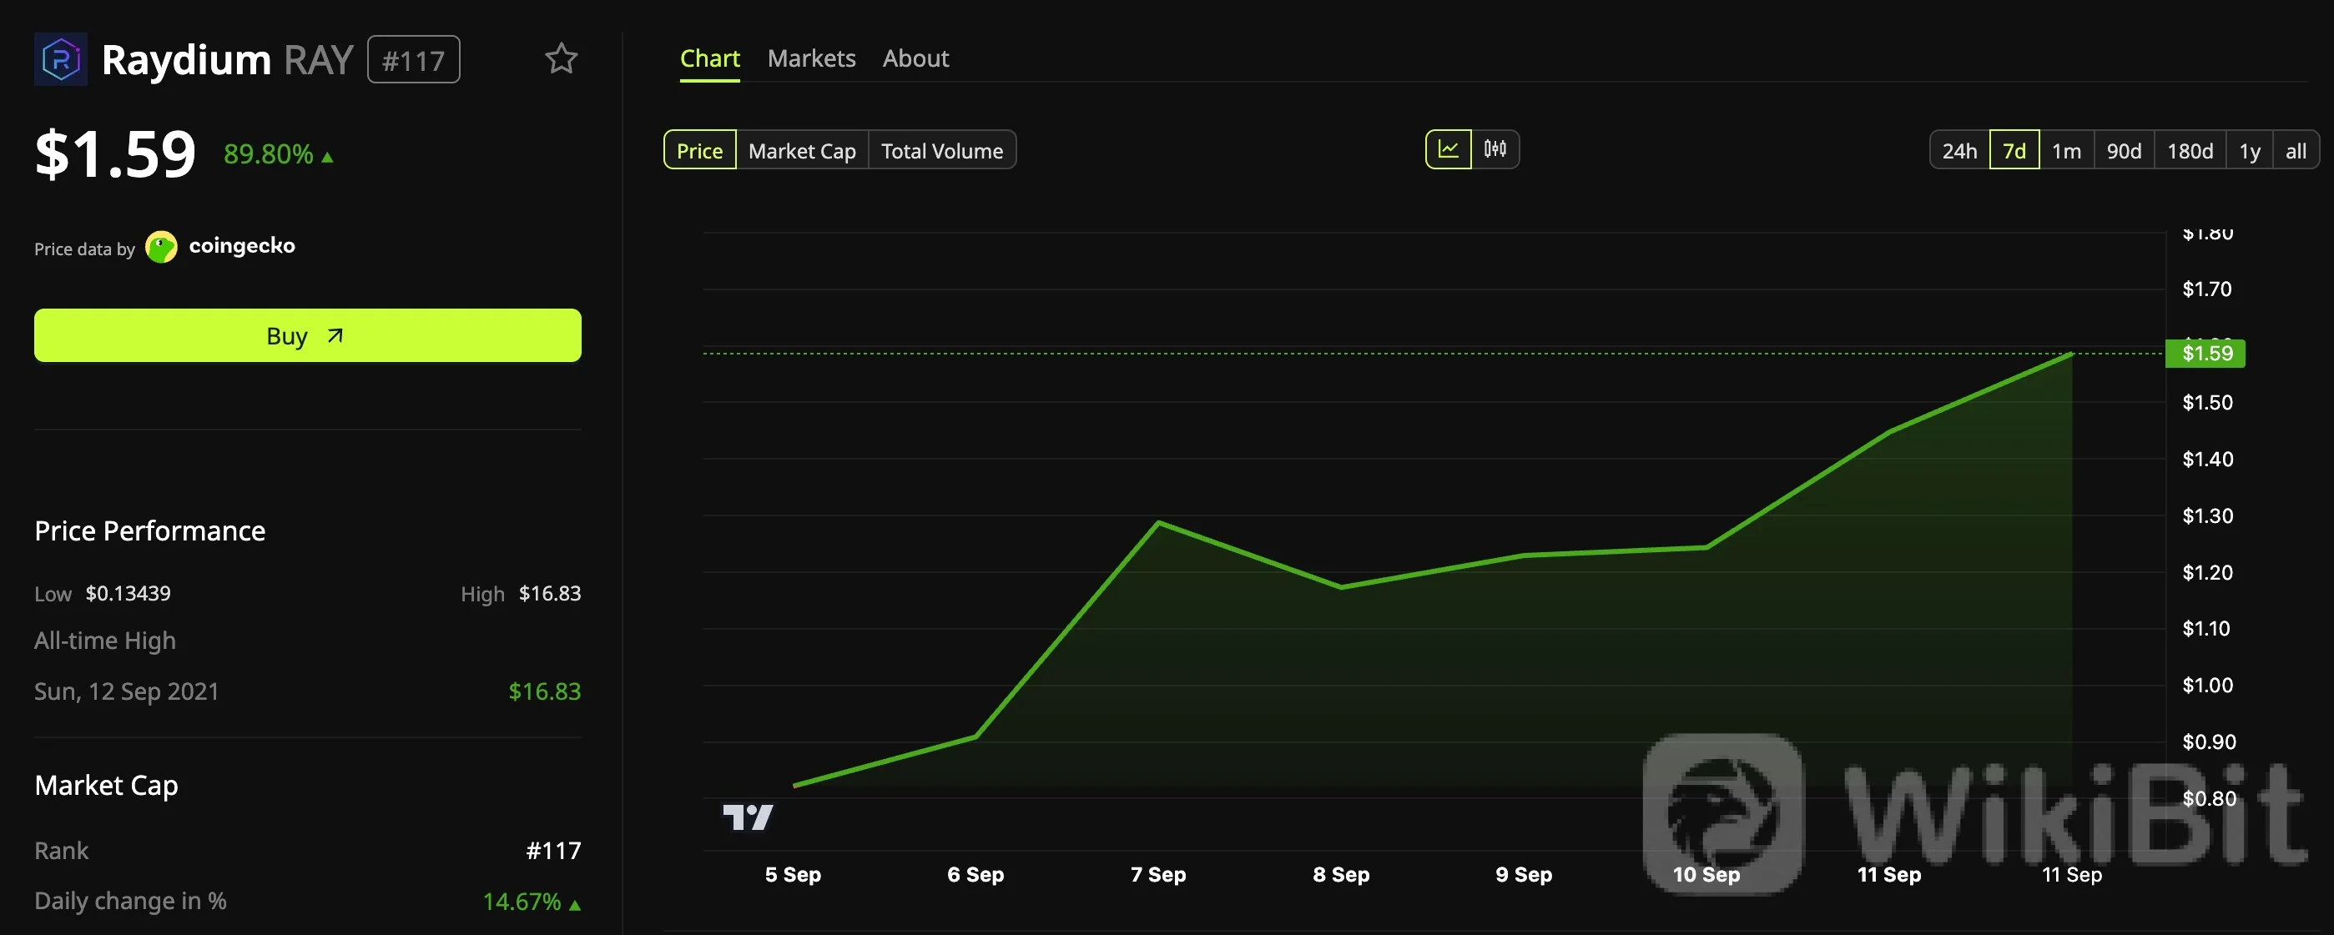The image size is (2334, 935).
Task: Set chart range to all
Action: [x=2296, y=150]
